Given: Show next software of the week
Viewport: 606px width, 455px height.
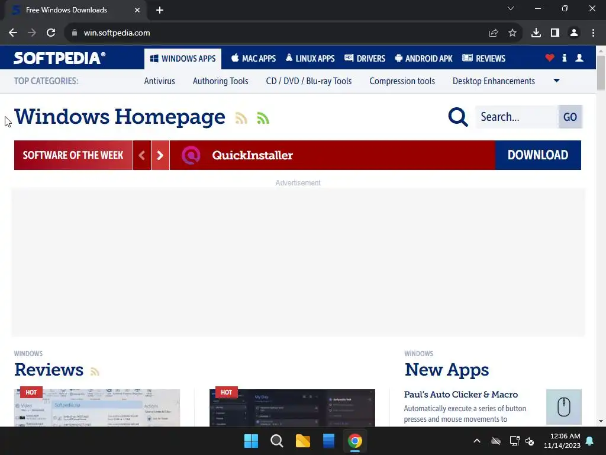Looking at the screenshot, I should click(160, 156).
